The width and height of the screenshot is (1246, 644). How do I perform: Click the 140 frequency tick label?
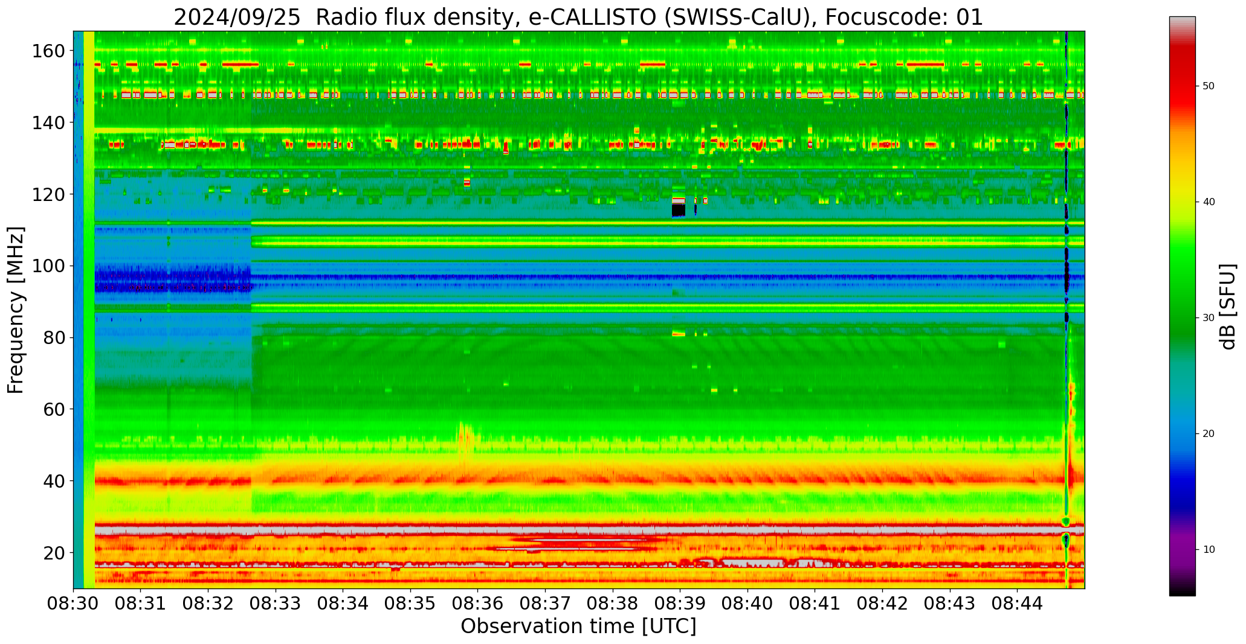click(48, 123)
